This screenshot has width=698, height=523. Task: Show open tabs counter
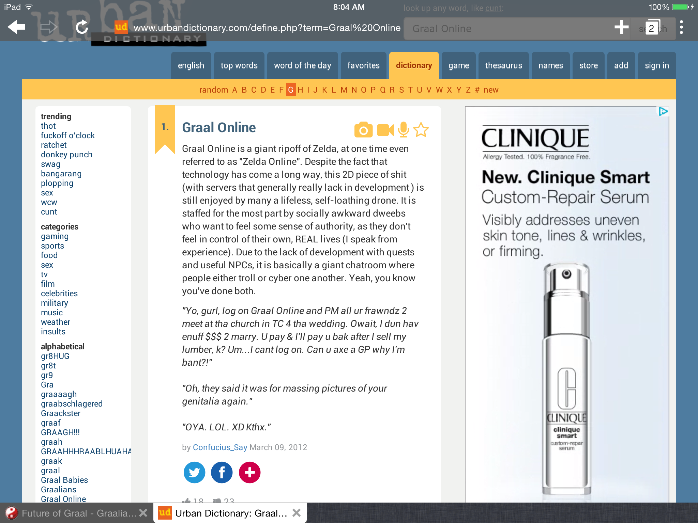tap(652, 27)
